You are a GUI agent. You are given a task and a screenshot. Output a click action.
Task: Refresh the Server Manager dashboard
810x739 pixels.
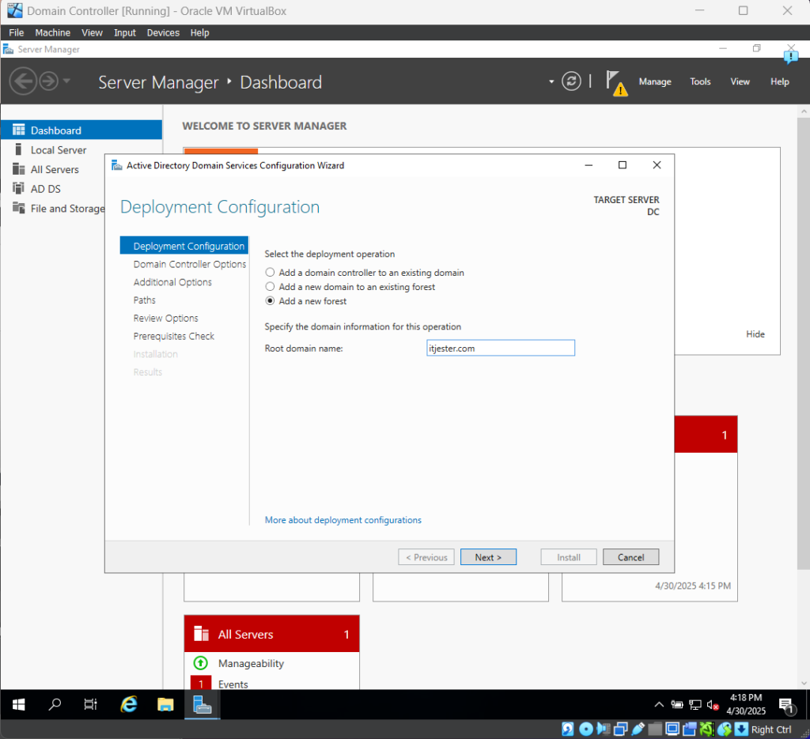coord(571,81)
